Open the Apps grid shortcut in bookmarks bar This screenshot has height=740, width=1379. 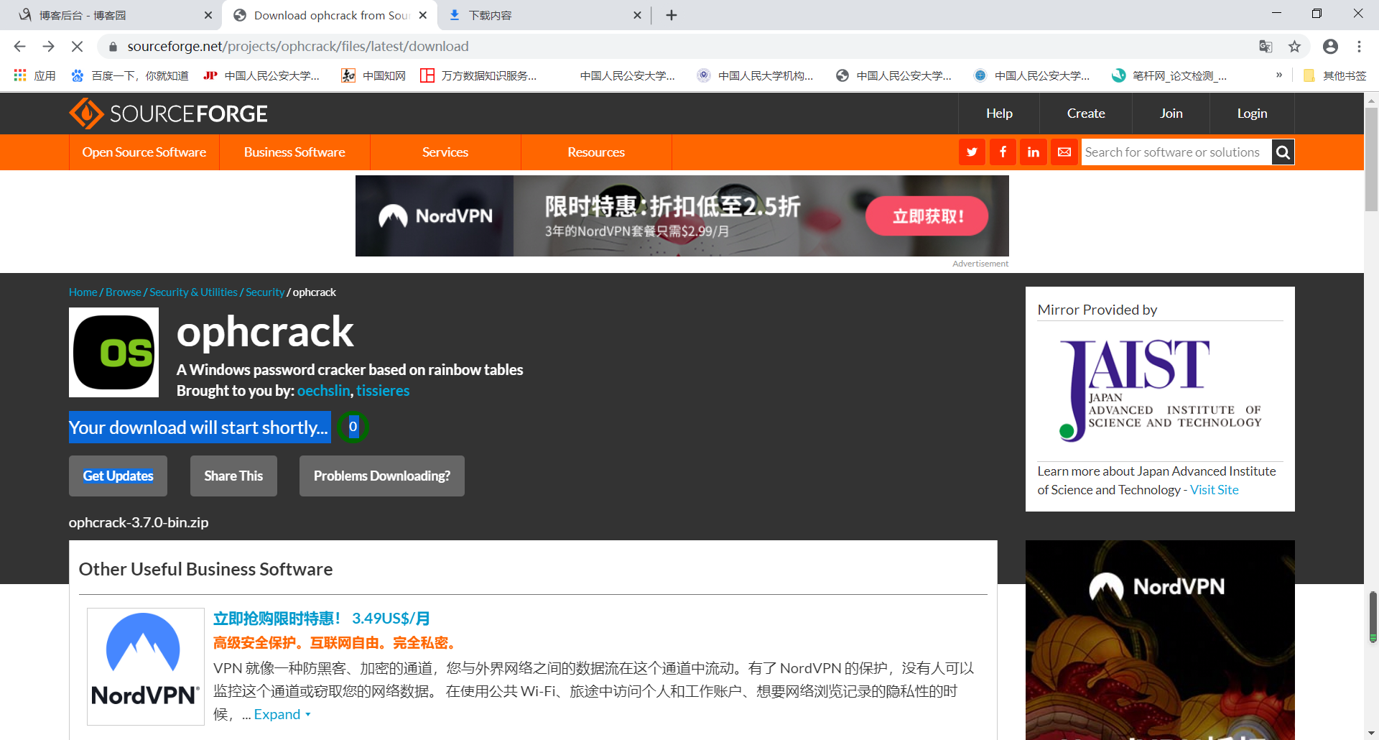point(34,75)
